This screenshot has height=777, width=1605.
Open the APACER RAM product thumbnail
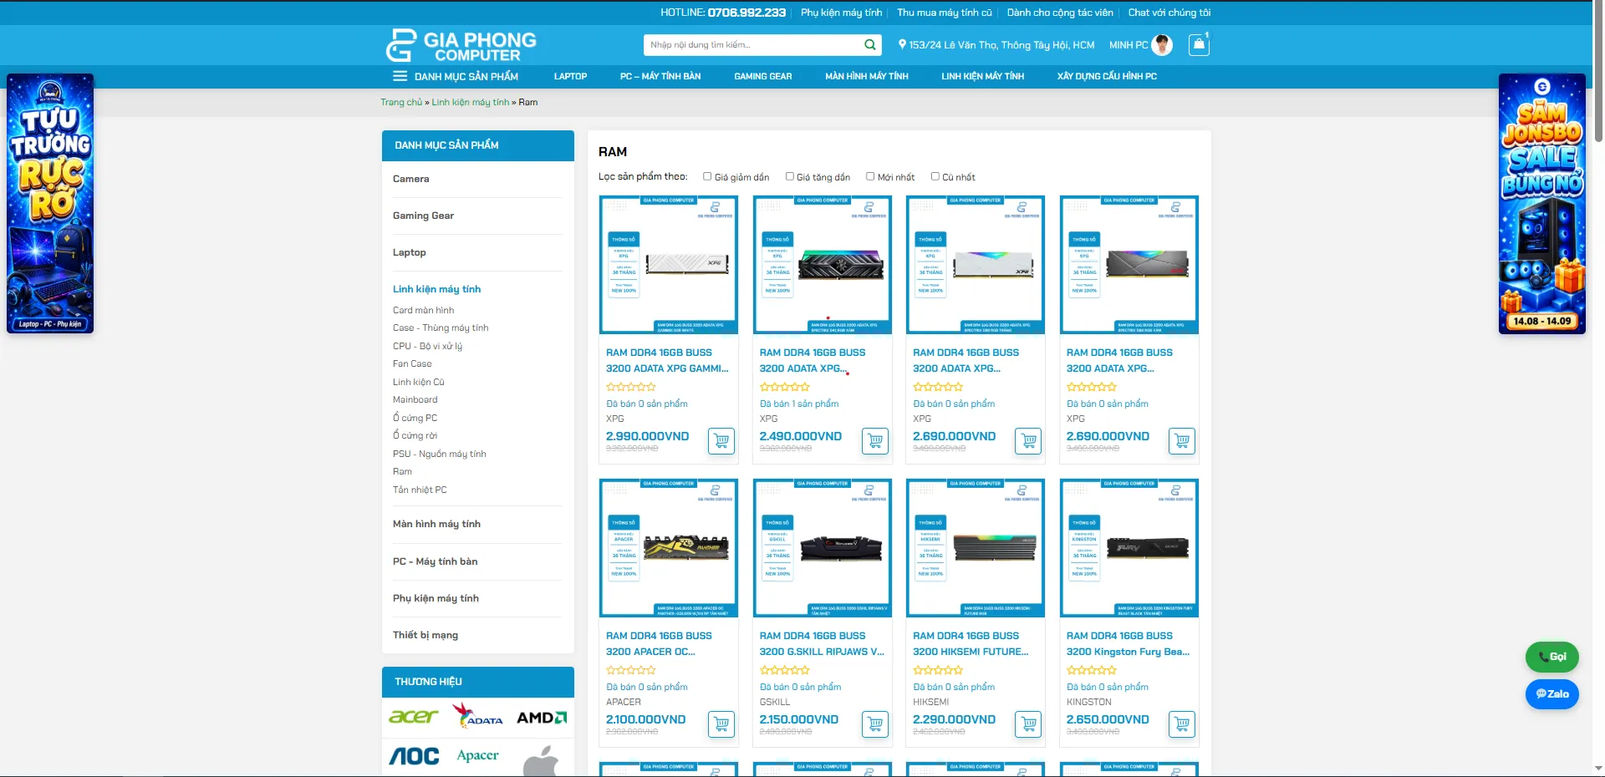(x=669, y=548)
